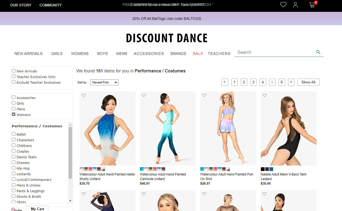Check Exclude Teacher Exclusives filter
Screen dimensions: 342x211
(x=13, y=82)
